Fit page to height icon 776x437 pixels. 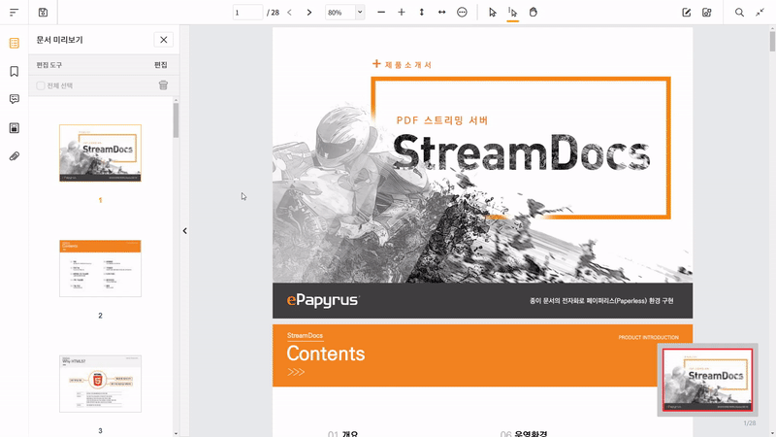tap(422, 13)
